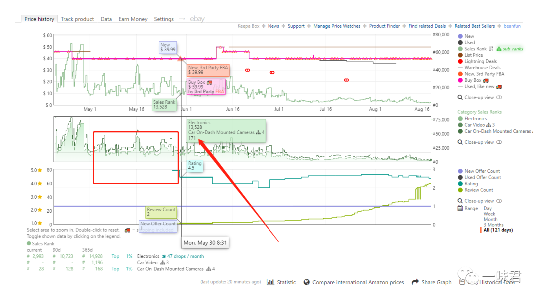This screenshot has width=539, height=300.
Task: Click magnifier icon for offer count close-up
Action: point(460,201)
